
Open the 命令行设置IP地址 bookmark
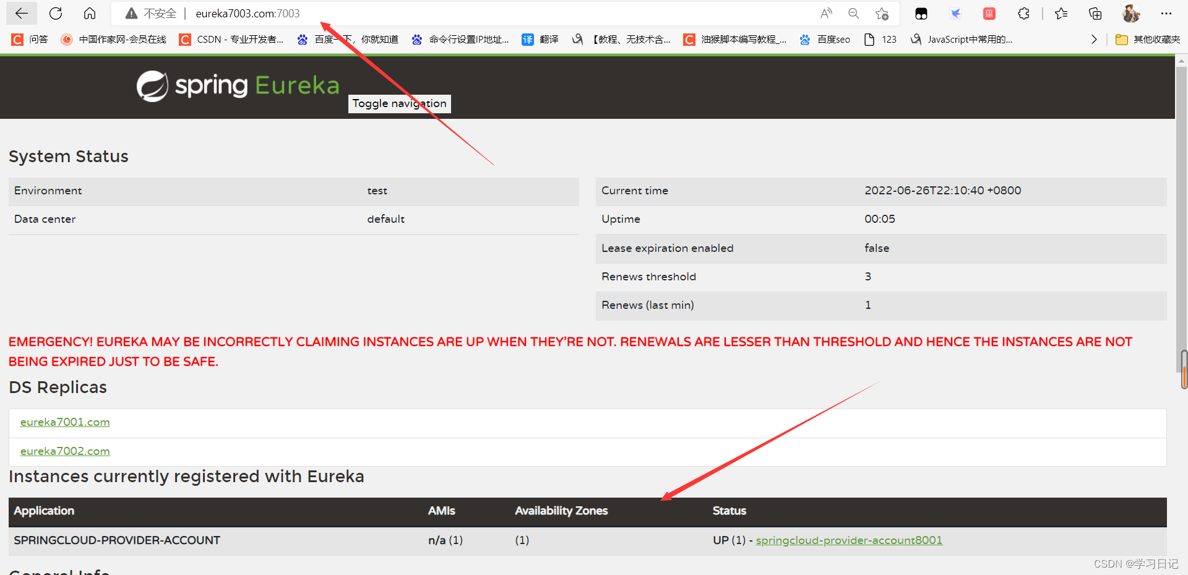pos(460,40)
